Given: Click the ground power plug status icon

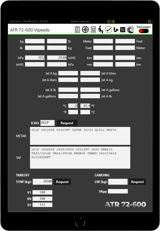Looking at the screenshot, I should pyautogui.click(x=113, y=22).
